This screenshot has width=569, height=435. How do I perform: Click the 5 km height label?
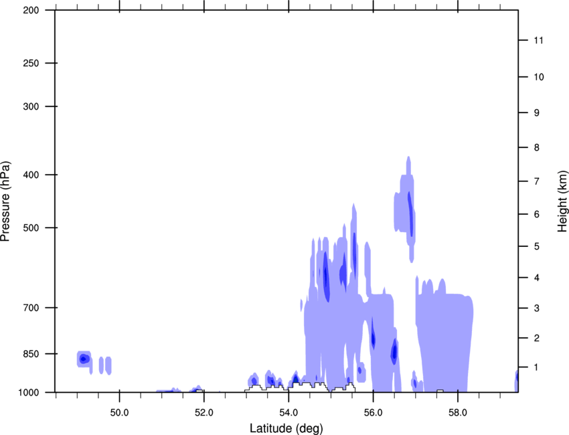pos(537,247)
